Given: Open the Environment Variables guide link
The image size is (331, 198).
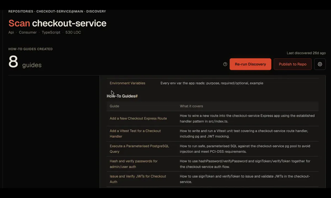Looking at the screenshot, I should pyautogui.click(x=127, y=83).
